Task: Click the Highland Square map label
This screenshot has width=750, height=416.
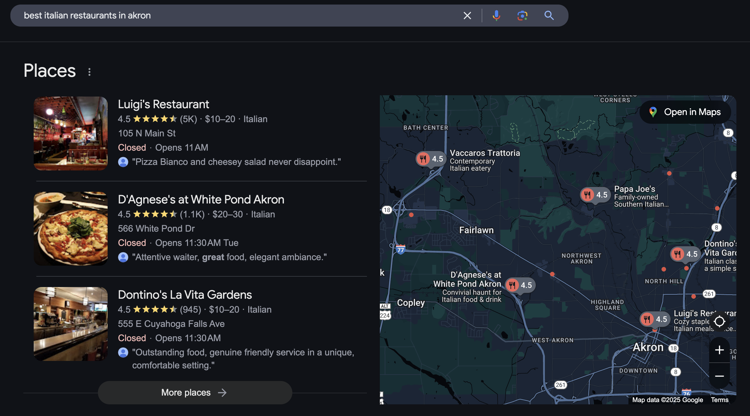Action: click(x=607, y=305)
